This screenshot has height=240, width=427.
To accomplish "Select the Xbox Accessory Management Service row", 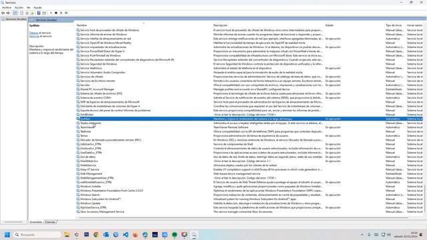I will coord(249,212).
